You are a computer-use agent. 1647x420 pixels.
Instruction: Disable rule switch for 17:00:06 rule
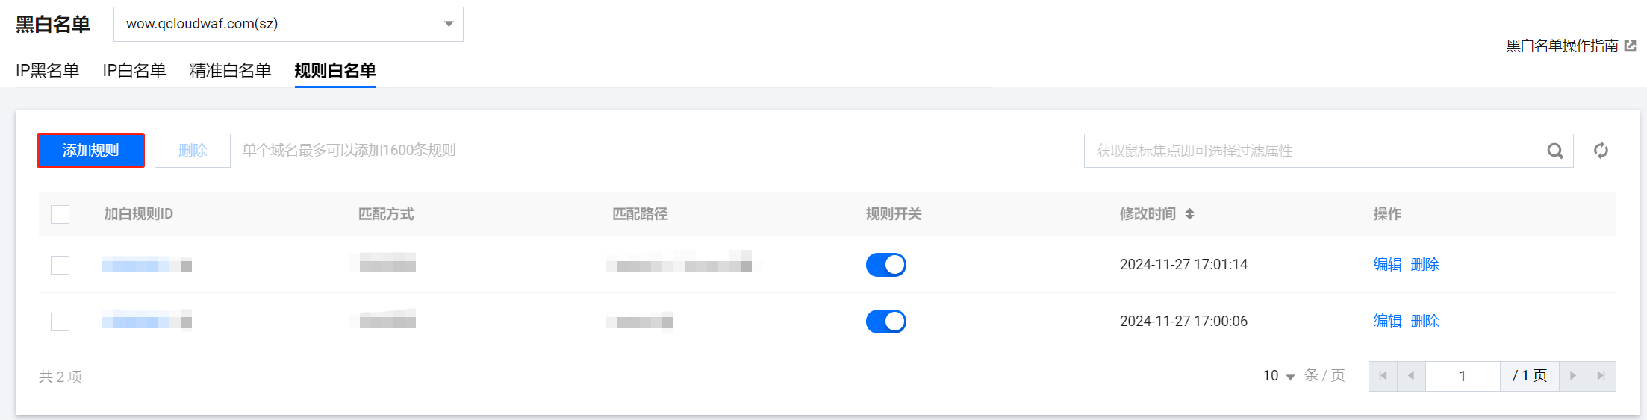885,322
